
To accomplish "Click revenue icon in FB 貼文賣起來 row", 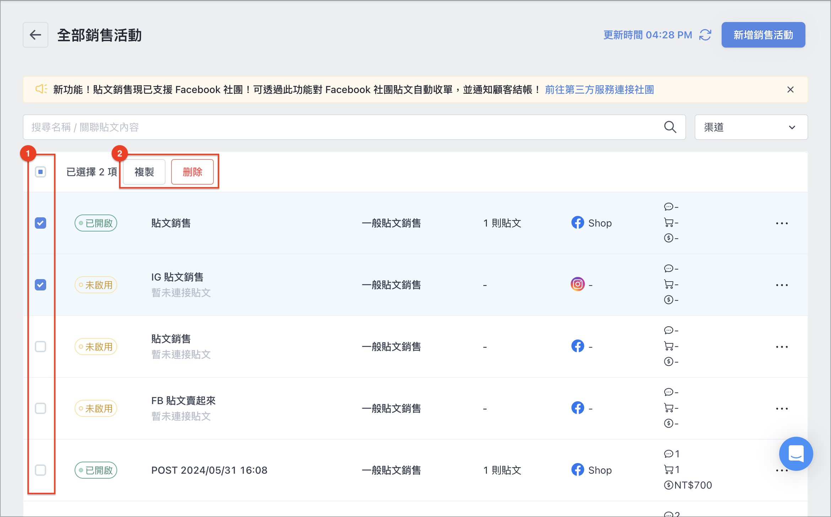I will [668, 423].
